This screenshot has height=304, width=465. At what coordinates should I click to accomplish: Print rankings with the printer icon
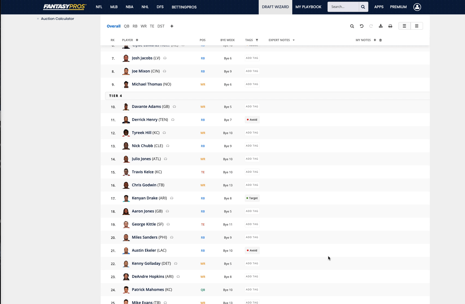(x=390, y=26)
